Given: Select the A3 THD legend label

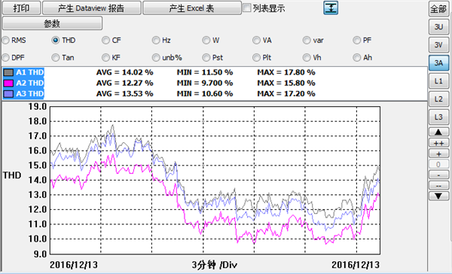Looking at the screenshot, I should coord(29,94).
